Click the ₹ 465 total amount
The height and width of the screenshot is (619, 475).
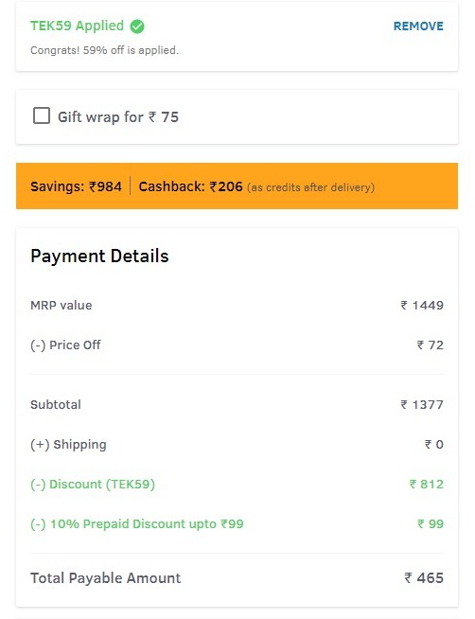(x=424, y=578)
